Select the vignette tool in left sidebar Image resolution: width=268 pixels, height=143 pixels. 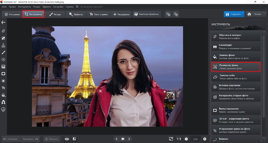coord(3,74)
